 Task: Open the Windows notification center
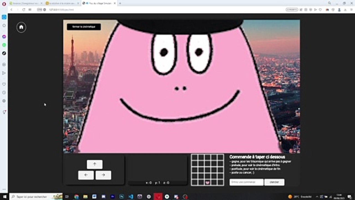[349, 197]
